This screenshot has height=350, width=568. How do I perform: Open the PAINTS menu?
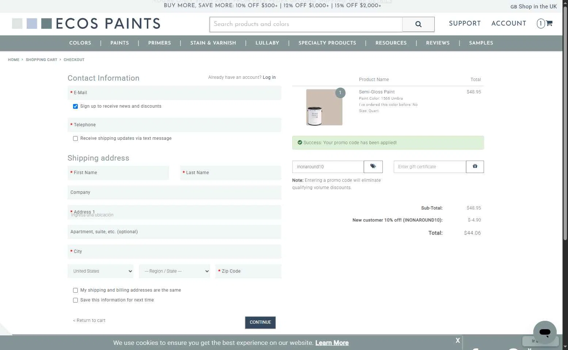119,43
